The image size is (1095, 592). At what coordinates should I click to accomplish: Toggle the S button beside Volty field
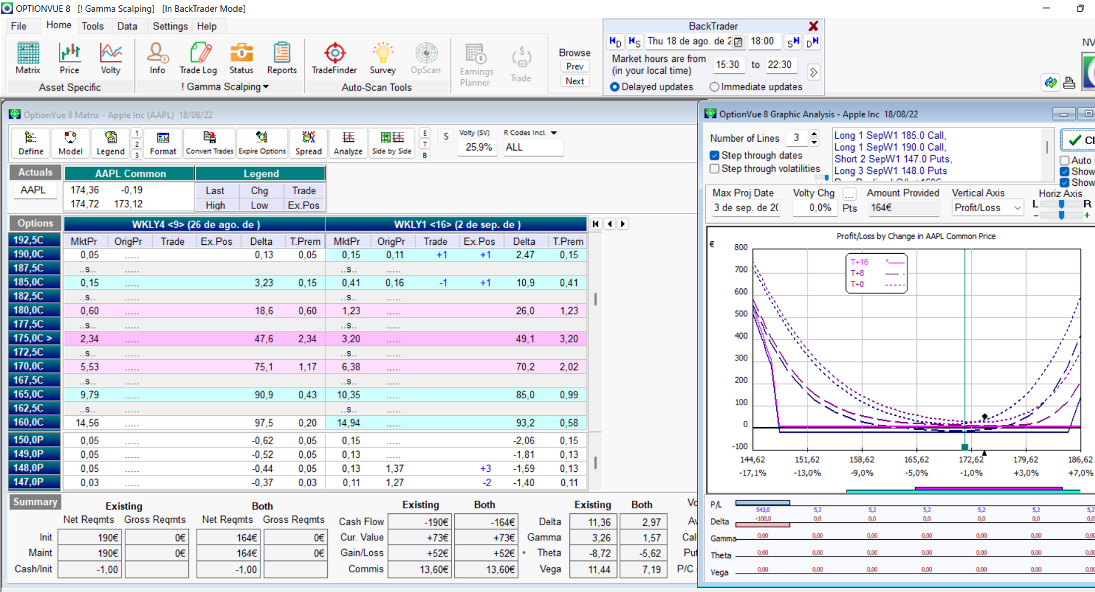pyautogui.click(x=446, y=137)
